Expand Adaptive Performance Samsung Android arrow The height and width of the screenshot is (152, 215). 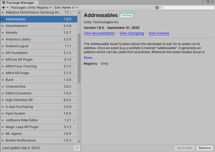[3, 12]
